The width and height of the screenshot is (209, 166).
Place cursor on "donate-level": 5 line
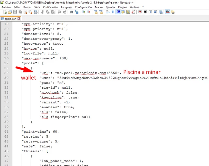pos(41,34)
